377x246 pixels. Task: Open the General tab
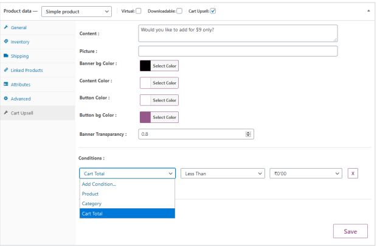point(38,27)
